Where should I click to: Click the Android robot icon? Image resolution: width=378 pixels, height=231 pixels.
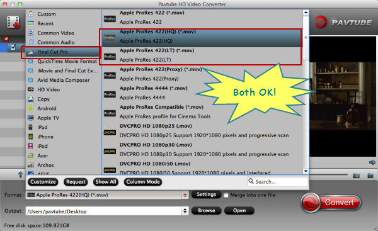pos(31,108)
